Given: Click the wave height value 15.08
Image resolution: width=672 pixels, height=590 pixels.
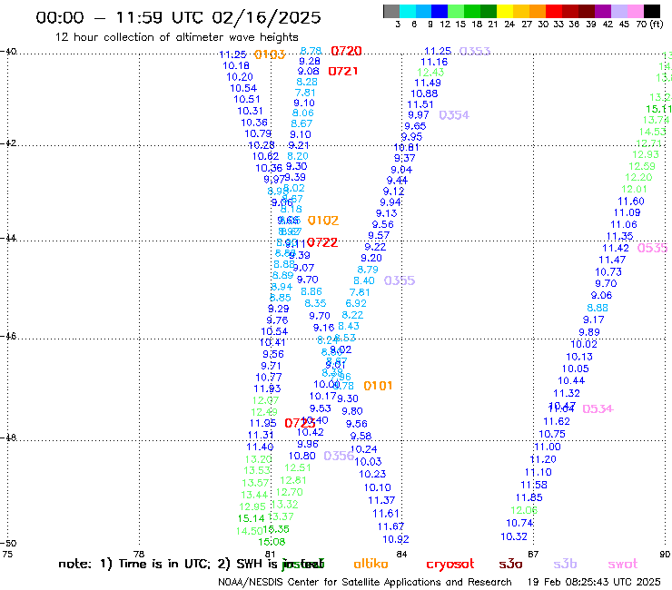Looking at the screenshot, I should pos(272,542).
